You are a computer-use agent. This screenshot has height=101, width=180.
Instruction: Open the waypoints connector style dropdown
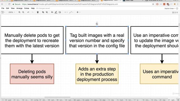[x=71, y=12]
